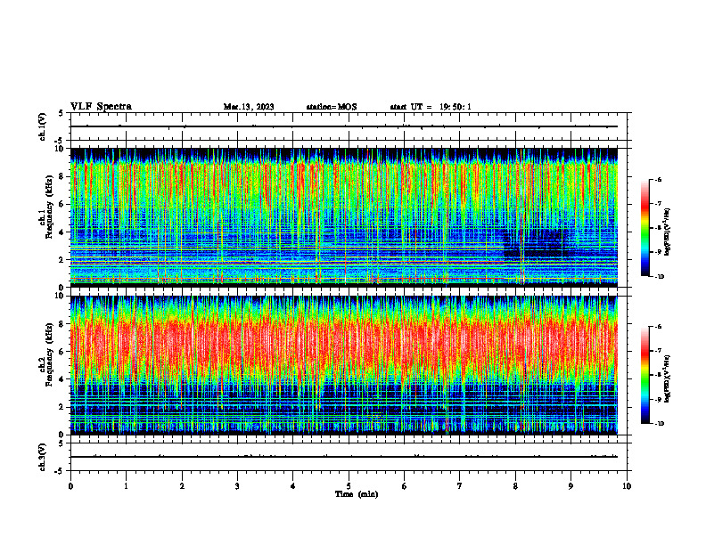
Task: Click the ch.2 color scale bar
Action: [x=644, y=375]
